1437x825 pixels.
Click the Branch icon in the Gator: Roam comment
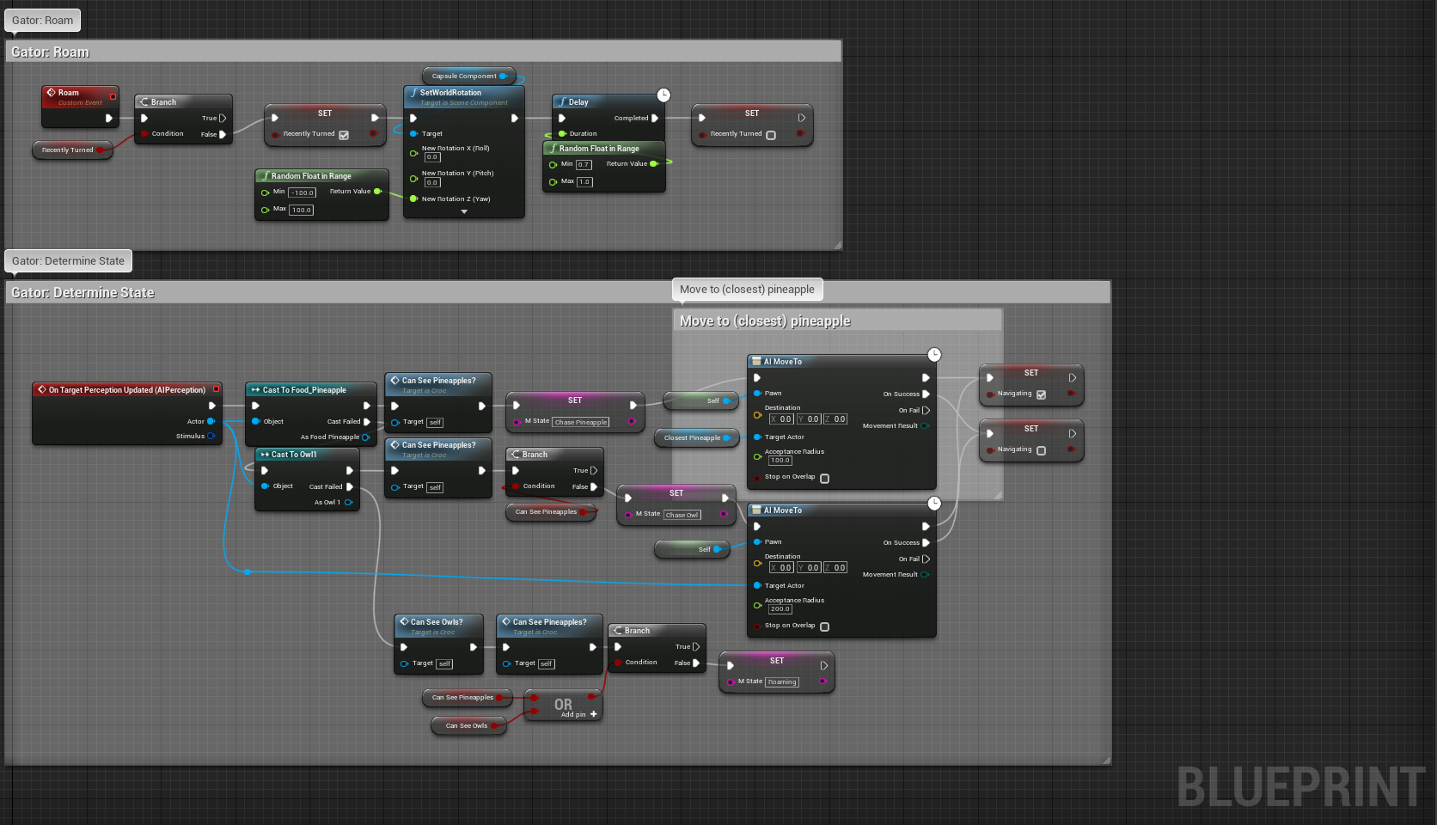tap(144, 101)
